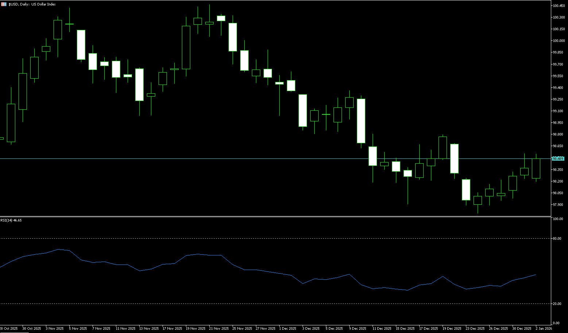
Task: Click the 9 Dec 2025 date label
Action: point(357,329)
